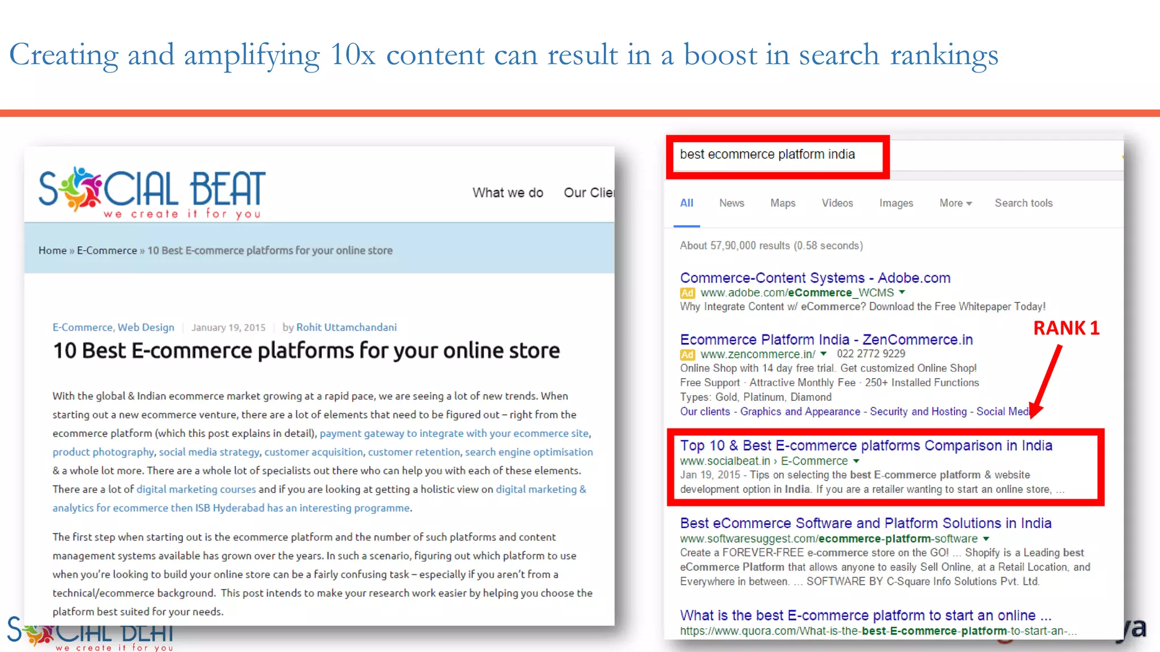Select the All search tab
Image resolution: width=1160 pixels, height=652 pixels.
click(x=686, y=203)
